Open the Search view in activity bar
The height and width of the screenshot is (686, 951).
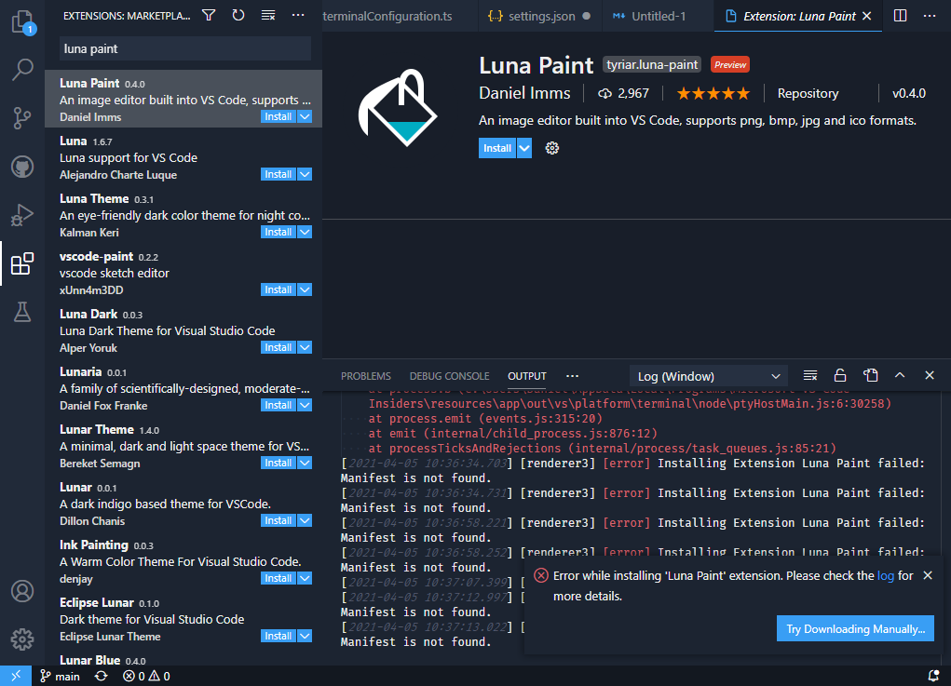tap(22, 70)
